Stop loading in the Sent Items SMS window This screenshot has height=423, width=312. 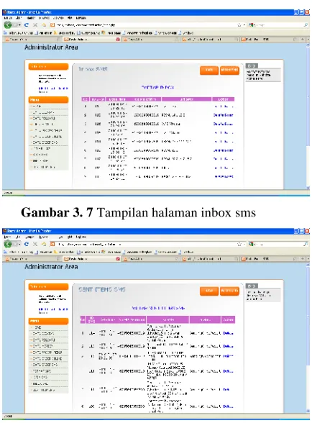pos(35,244)
